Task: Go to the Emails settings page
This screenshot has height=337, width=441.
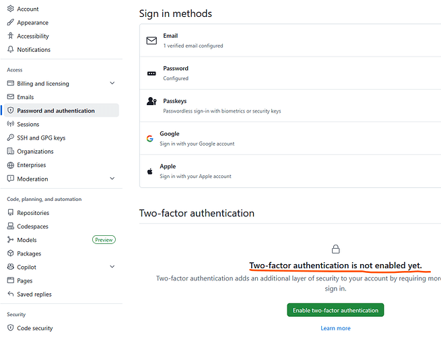Action: click(26, 97)
